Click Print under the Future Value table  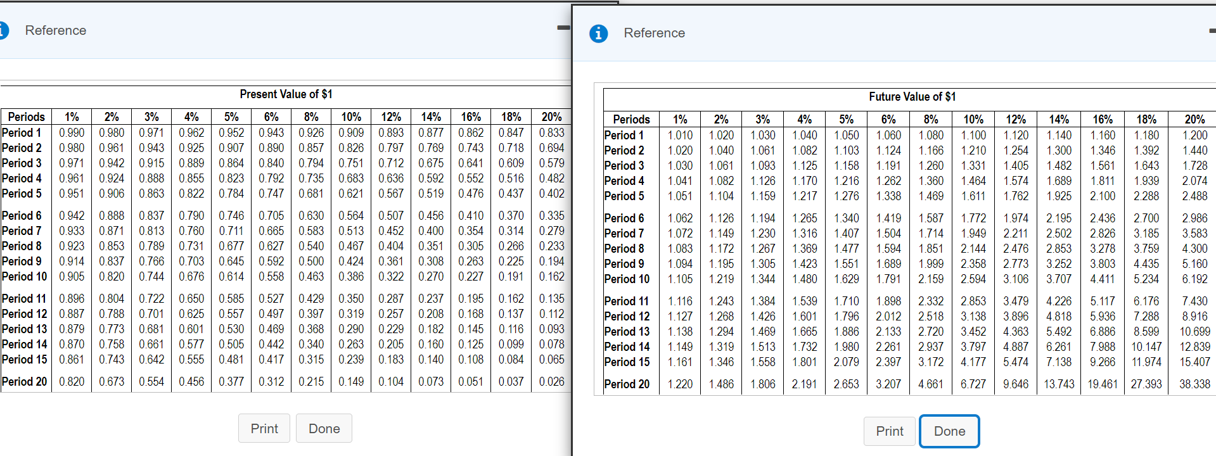[x=890, y=431]
